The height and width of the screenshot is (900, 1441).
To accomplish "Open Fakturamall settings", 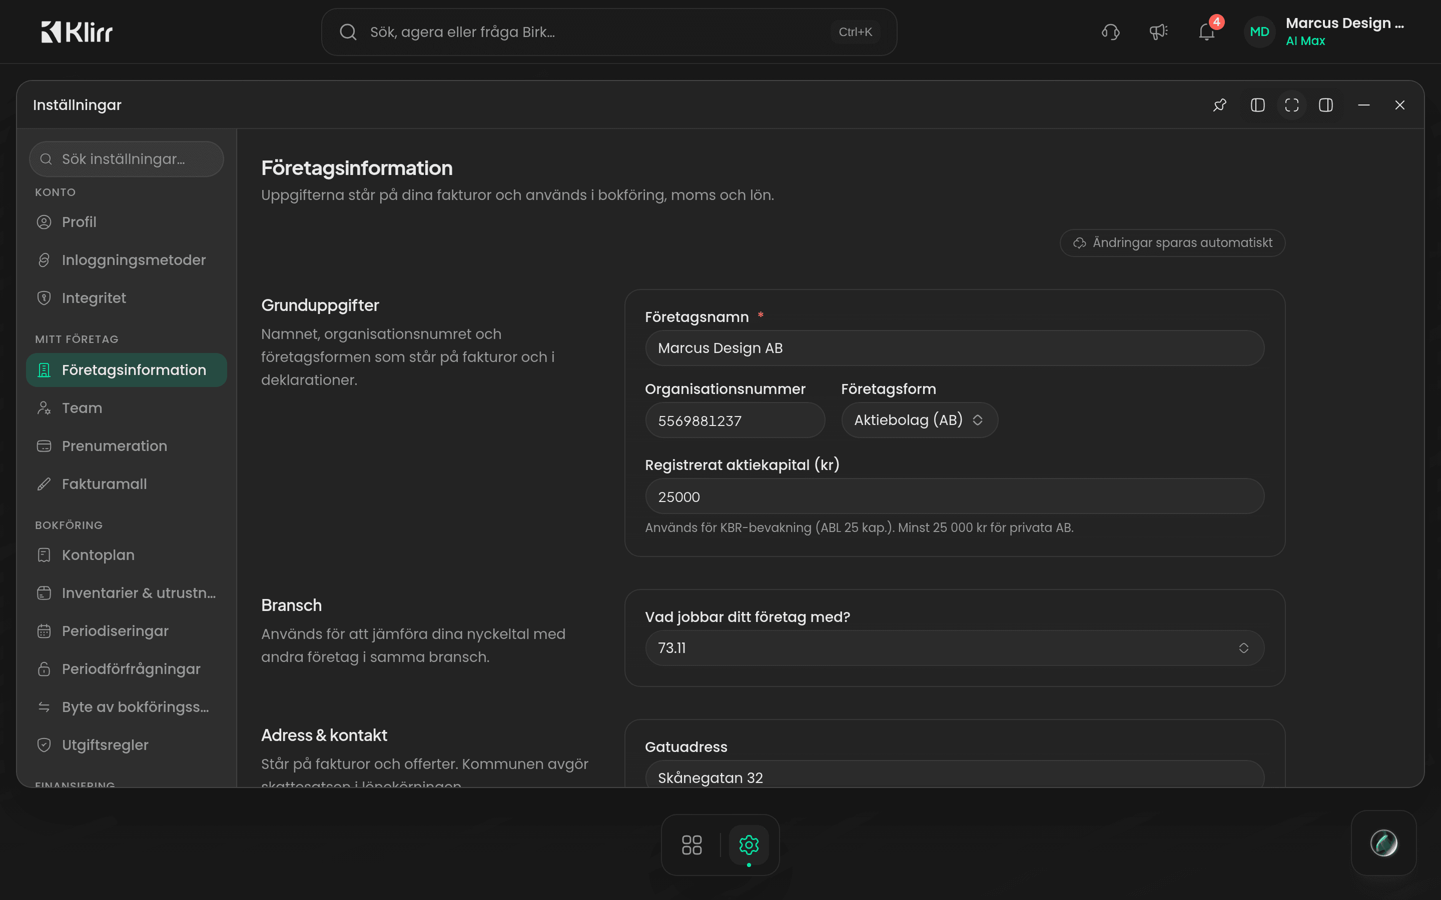I will (x=126, y=484).
